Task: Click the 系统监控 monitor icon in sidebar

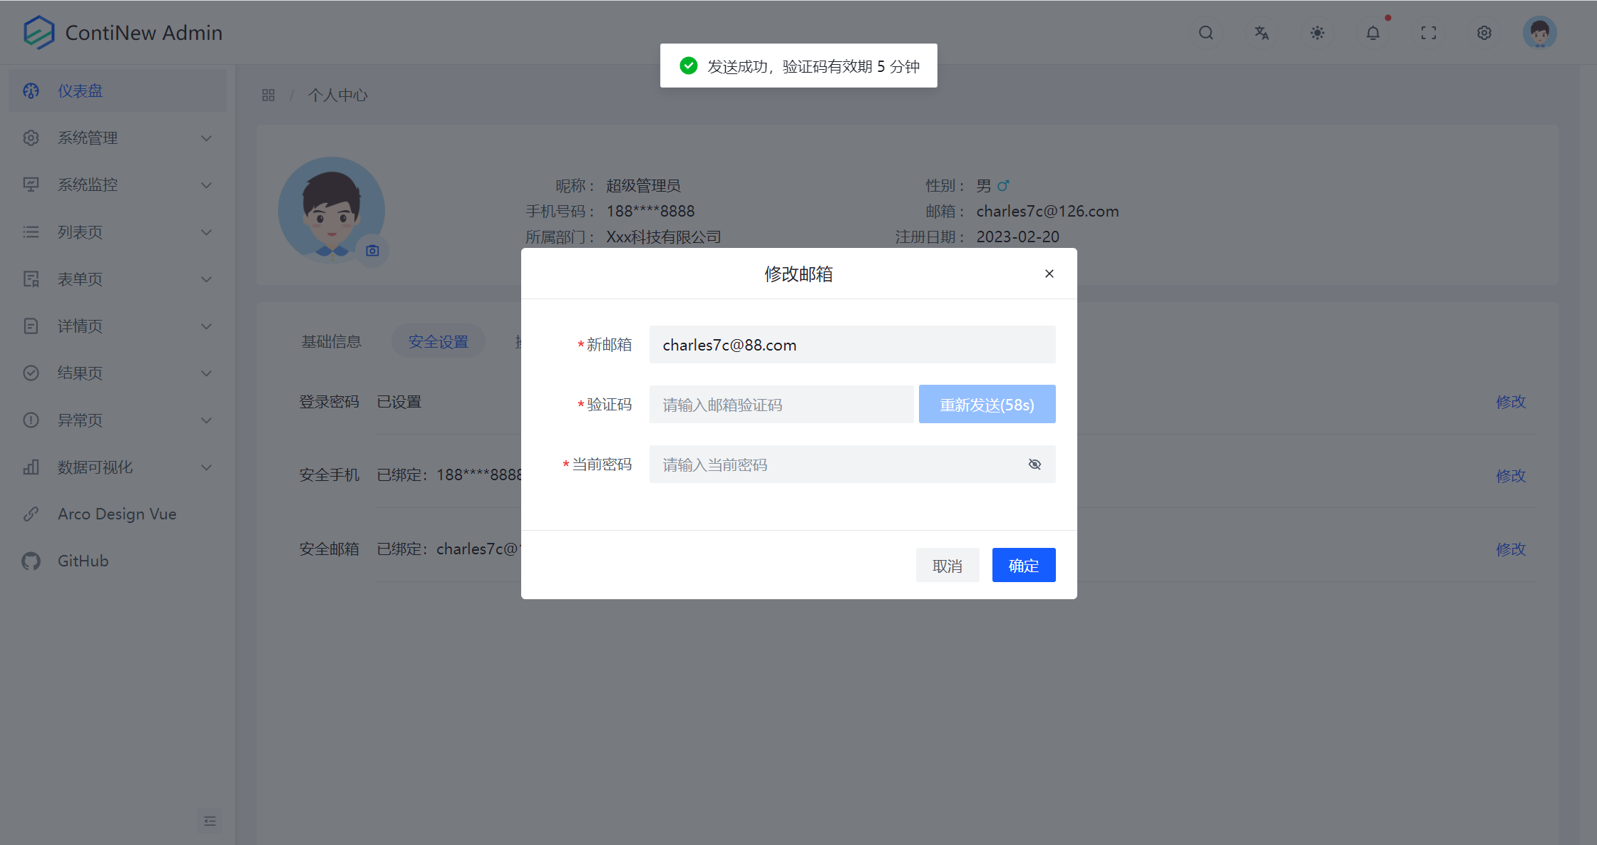Action: [x=31, y=185]
